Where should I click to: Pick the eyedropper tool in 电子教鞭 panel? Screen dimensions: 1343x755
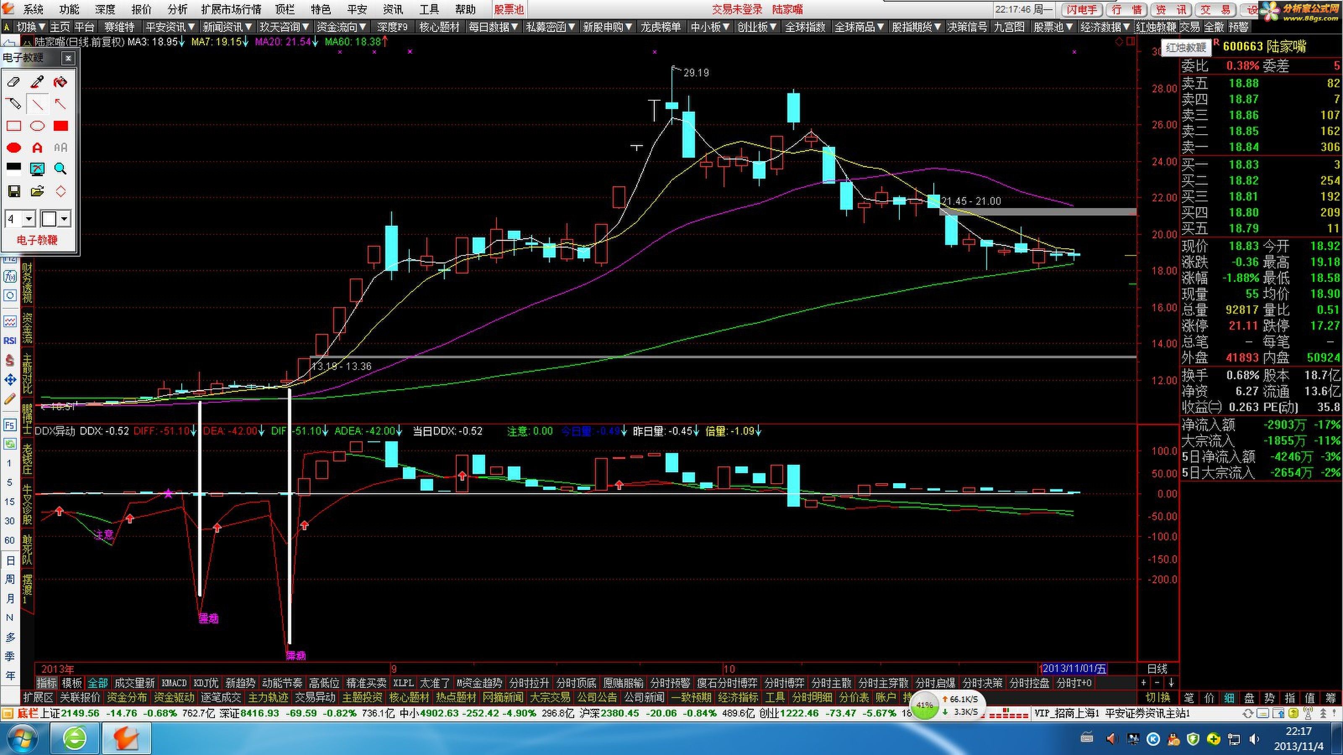tap(37, 82)
